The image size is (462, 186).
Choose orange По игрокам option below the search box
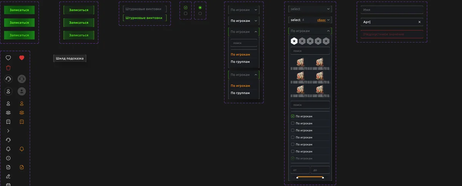[x=240, y=55]
